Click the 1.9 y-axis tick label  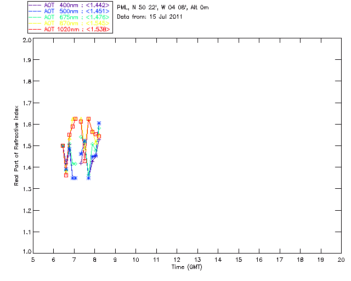[x=27, y=60]
